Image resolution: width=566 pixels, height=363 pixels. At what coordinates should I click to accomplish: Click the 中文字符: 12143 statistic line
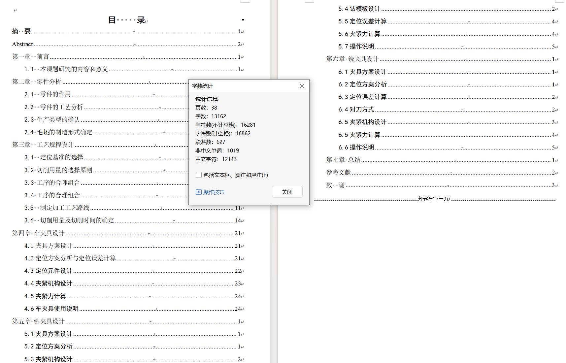point(216,159)
